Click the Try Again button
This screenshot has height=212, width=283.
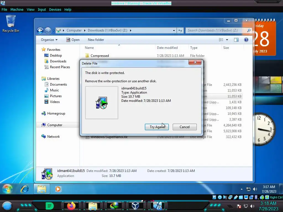(x=157, y=127)
